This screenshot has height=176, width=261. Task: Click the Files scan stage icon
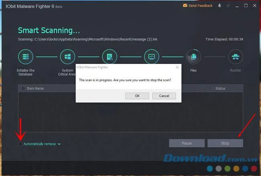(194, 57)
